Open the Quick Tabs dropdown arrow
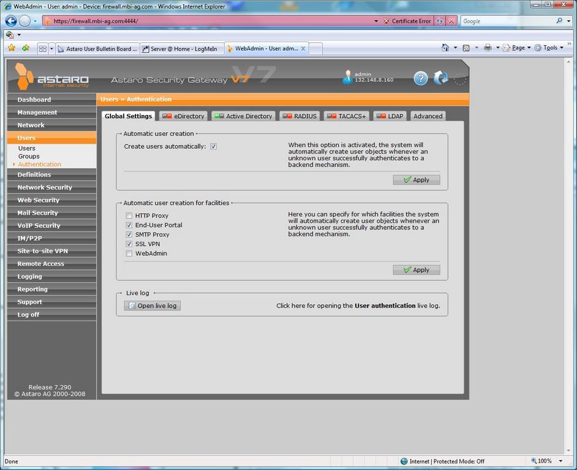The height and width of the screenshot is (470, 577). [51, 48]
